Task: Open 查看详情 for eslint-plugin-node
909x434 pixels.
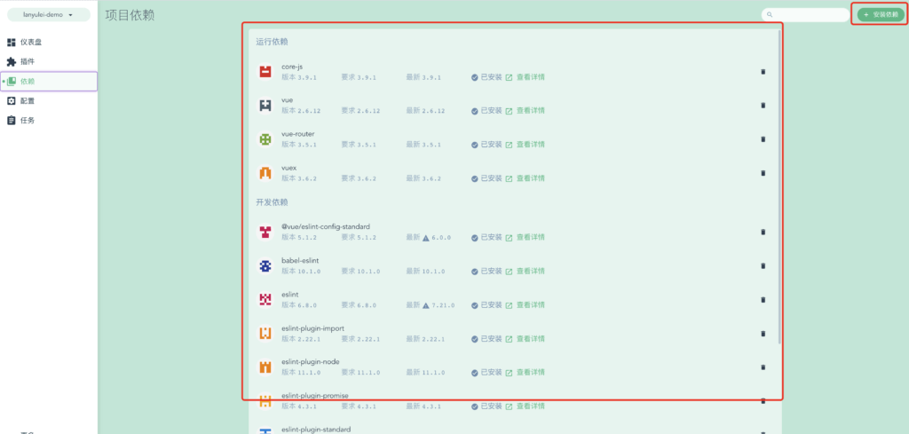Action: (x=526, y=373)
